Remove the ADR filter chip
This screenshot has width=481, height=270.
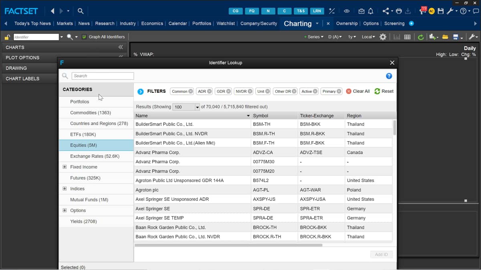210,91
